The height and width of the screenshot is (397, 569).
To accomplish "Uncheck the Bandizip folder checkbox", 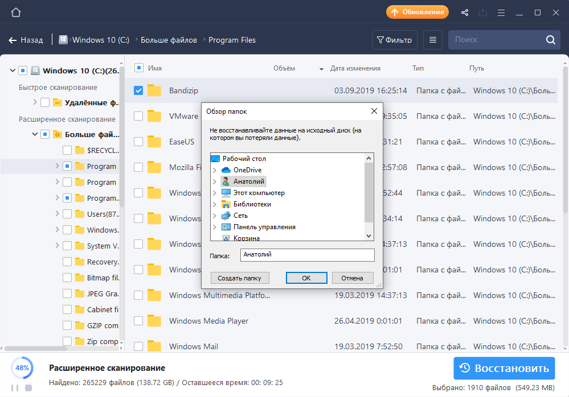I will (x=138, y=90).
